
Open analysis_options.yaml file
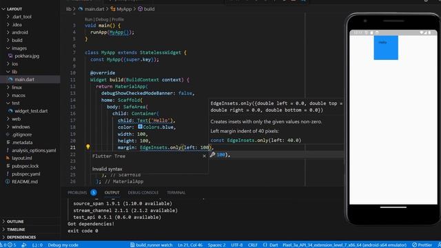coord(34,150)
